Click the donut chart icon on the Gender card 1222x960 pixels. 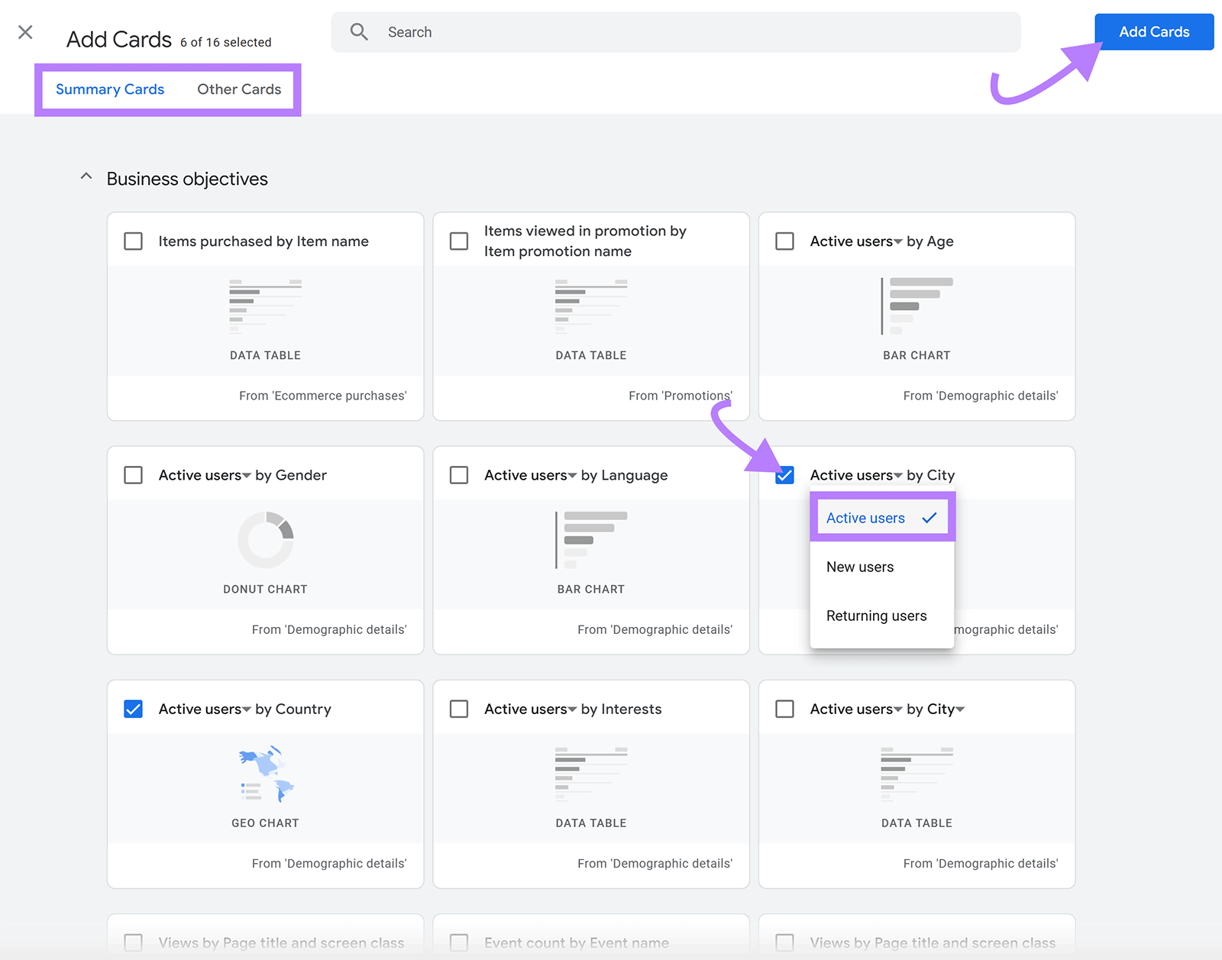(265, 540)
